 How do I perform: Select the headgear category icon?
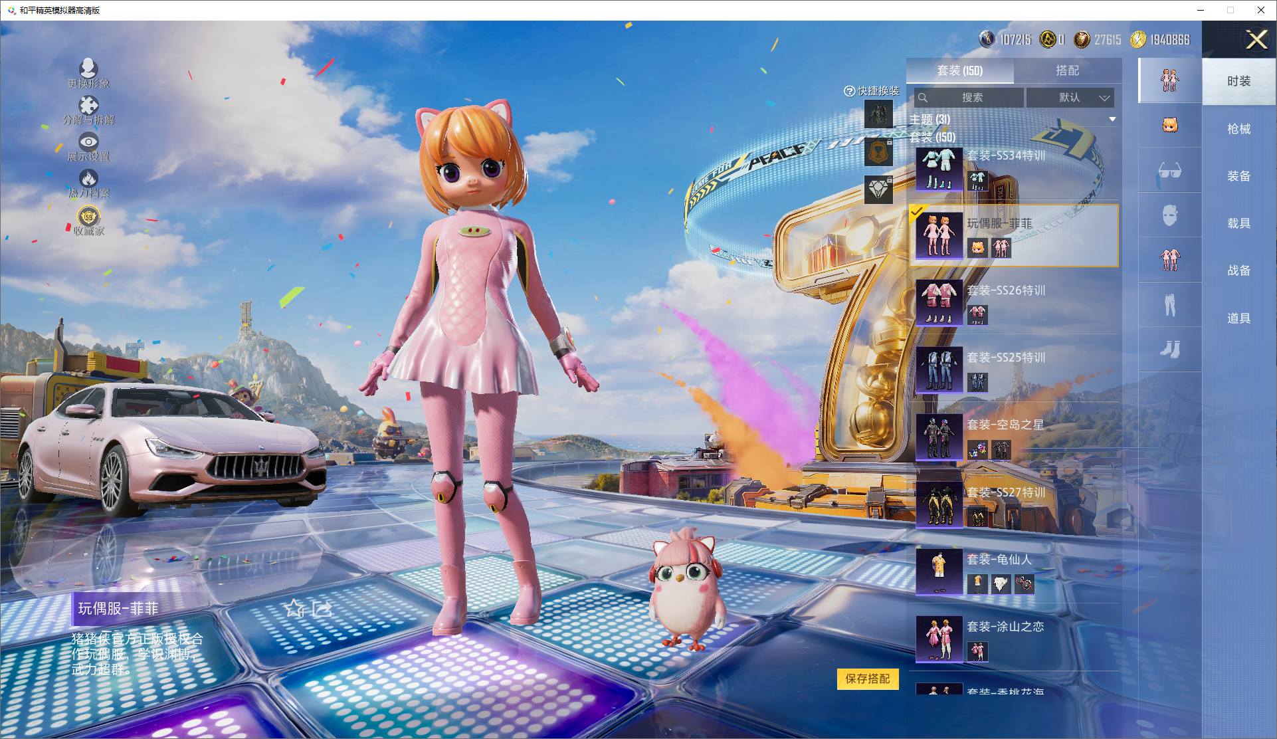pyautogui.click(x=1170, y=125)
